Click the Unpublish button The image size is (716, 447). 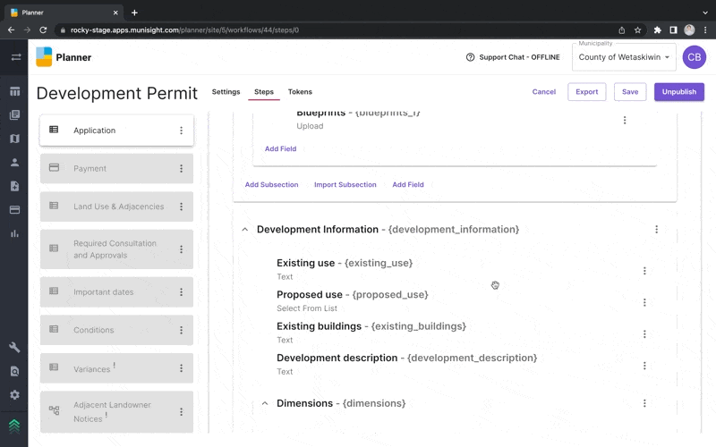coord(678,92)
